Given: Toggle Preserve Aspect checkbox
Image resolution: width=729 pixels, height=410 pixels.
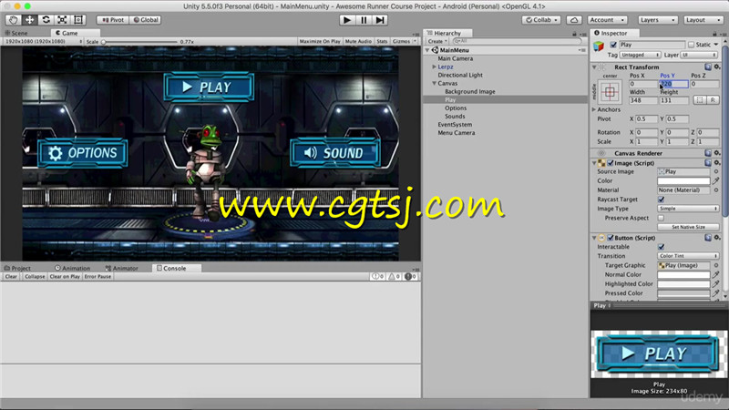Looking at the screenshot, I should 661,218.
